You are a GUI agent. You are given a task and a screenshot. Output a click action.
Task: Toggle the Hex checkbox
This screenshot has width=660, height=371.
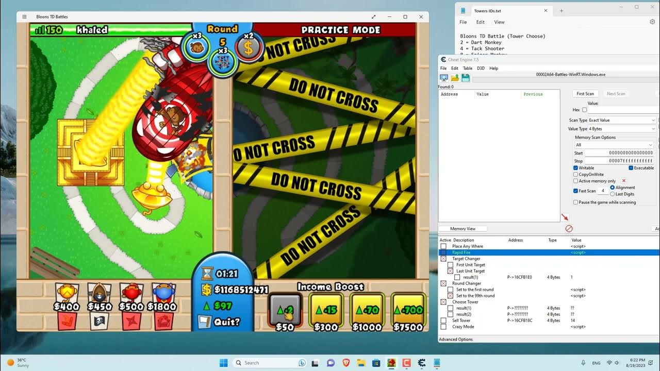(x=584, y=110)
